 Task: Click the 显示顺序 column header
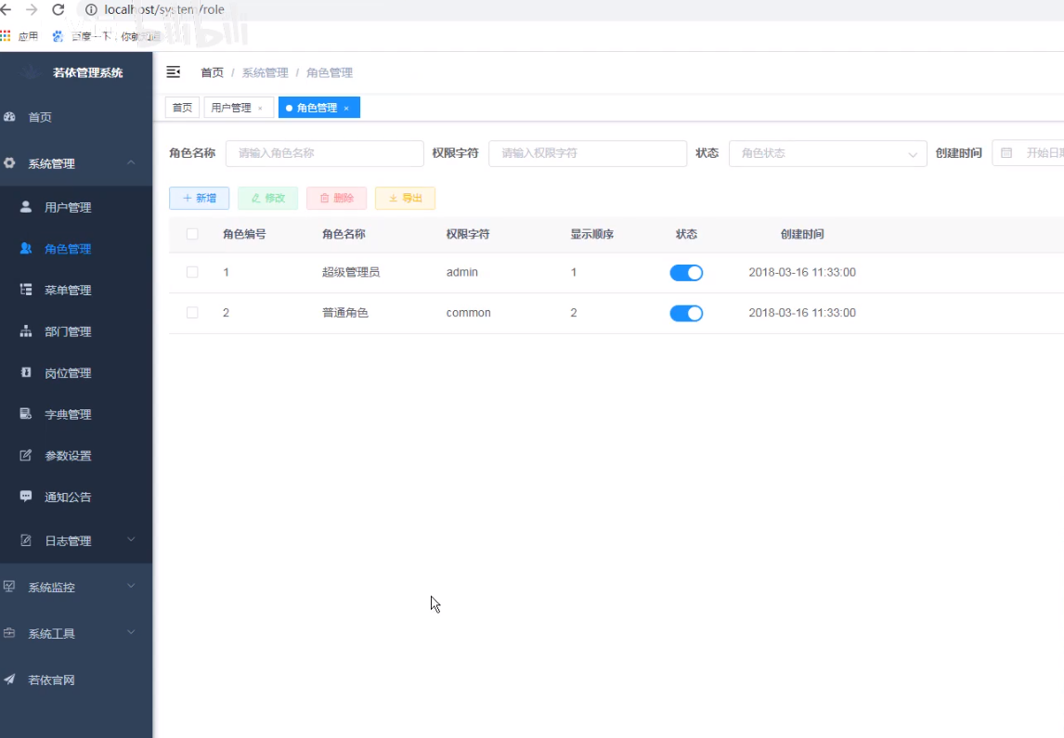click(591, 234)
